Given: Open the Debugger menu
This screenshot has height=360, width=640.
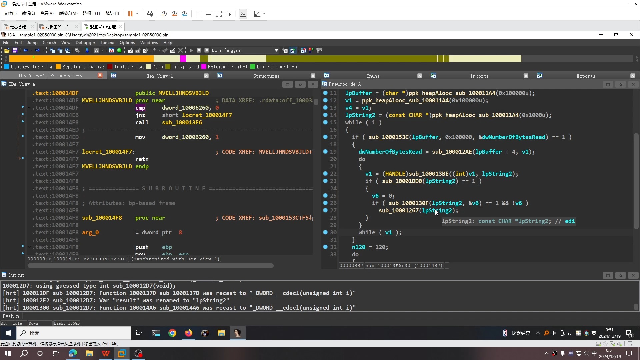Looking at the screenshot, I should (85, 43).
